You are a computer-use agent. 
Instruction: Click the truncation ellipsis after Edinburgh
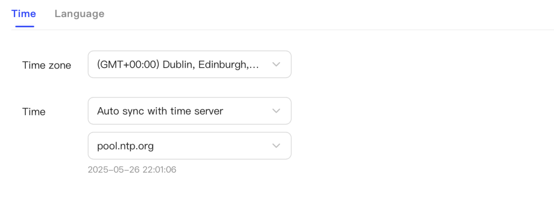[x=254, y=65]
